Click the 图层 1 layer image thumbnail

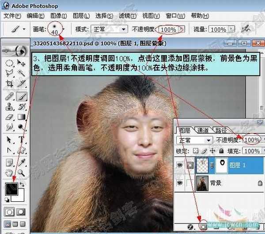coord(202,166)
